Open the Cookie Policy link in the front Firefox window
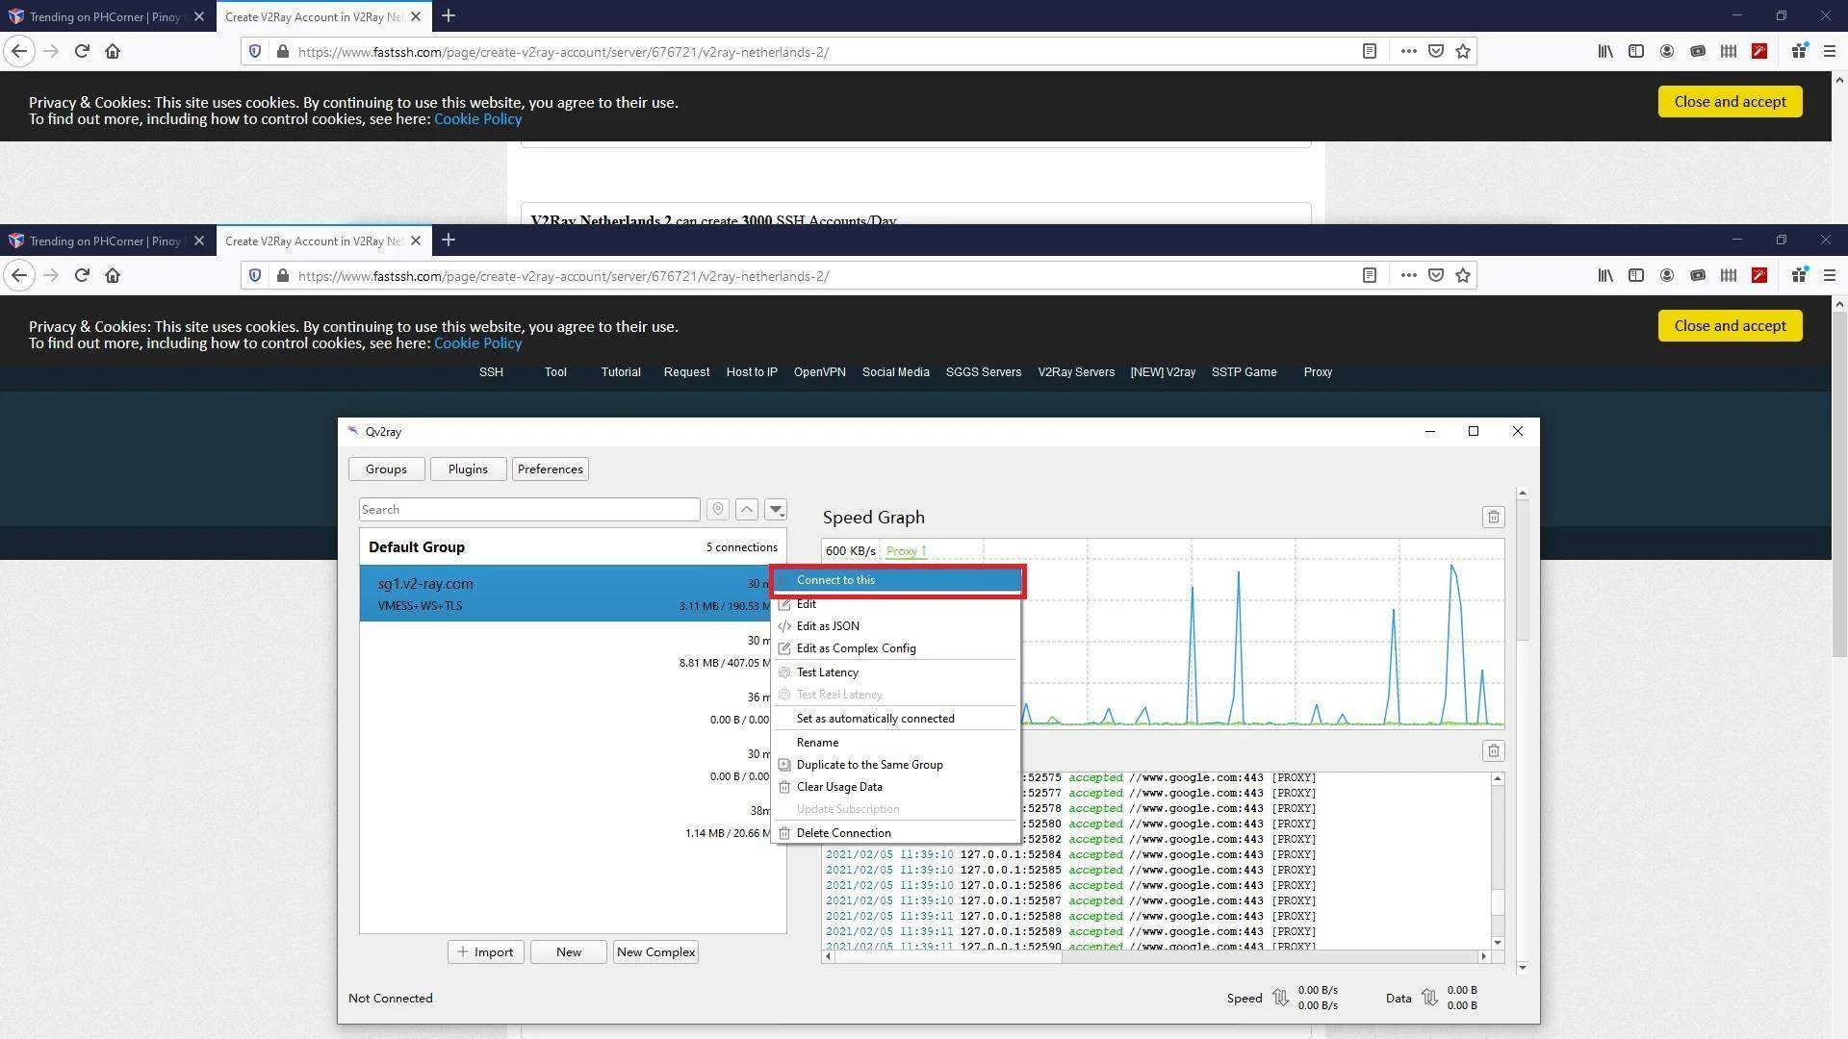 coord(477,343)
